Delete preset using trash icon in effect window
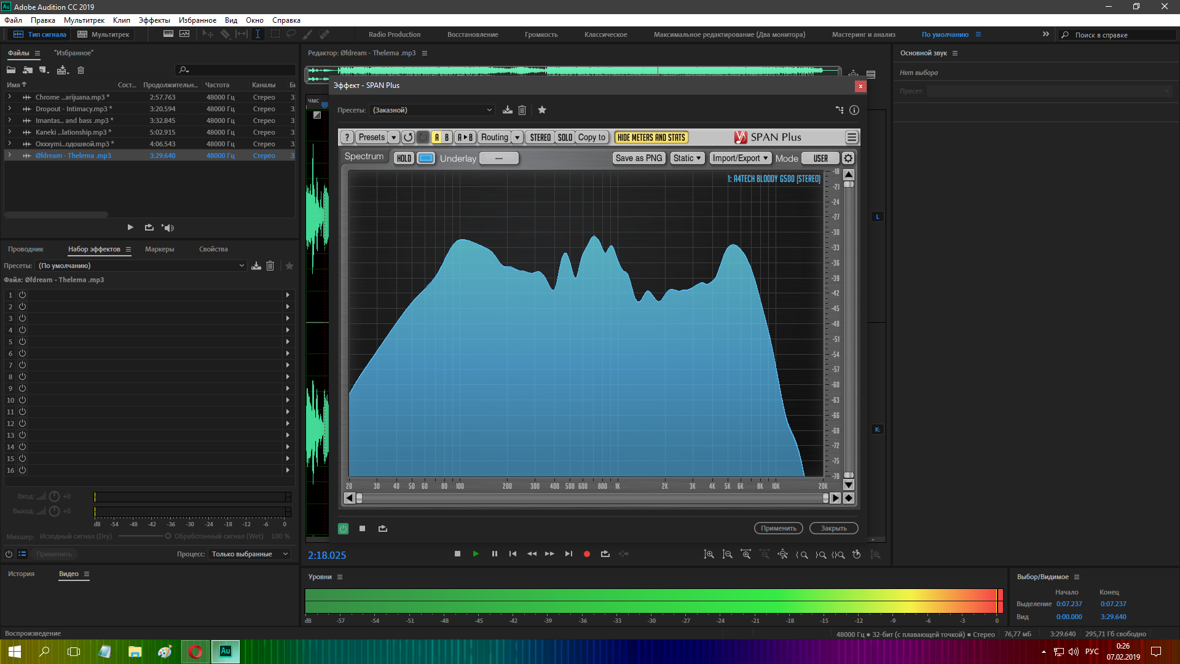 [x=522, y=110]
